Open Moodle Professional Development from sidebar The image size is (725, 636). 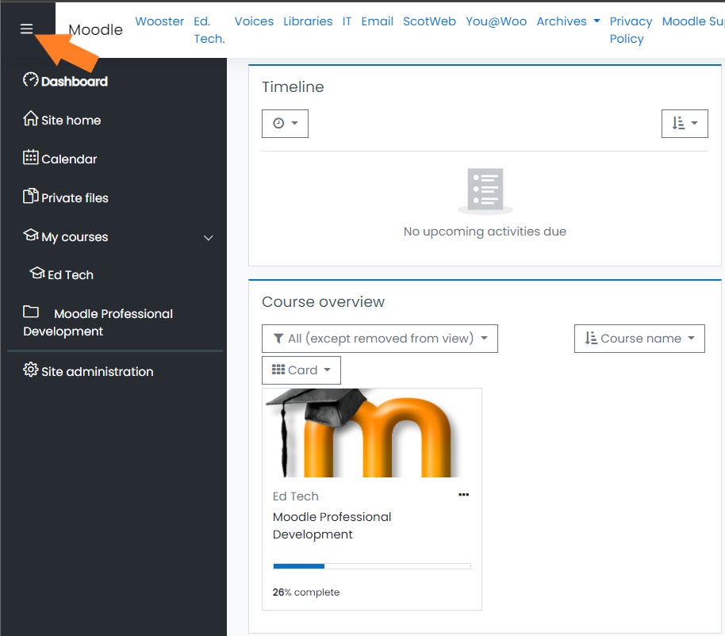[x=98, y=322]
